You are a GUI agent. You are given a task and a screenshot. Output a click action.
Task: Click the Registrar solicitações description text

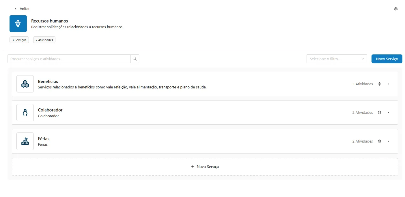[x=77, y=27]
